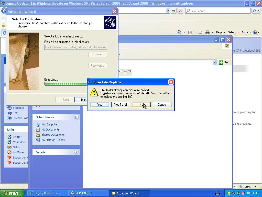The image size is (262, 197).
Task: Click the My Network Places globe icon
Action: click(38, 140)
